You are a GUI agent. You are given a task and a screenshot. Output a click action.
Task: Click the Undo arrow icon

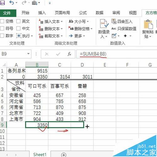click(12, 3)
